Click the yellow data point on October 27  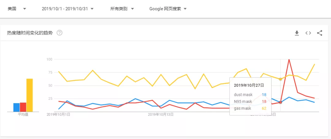click(280, 79)
